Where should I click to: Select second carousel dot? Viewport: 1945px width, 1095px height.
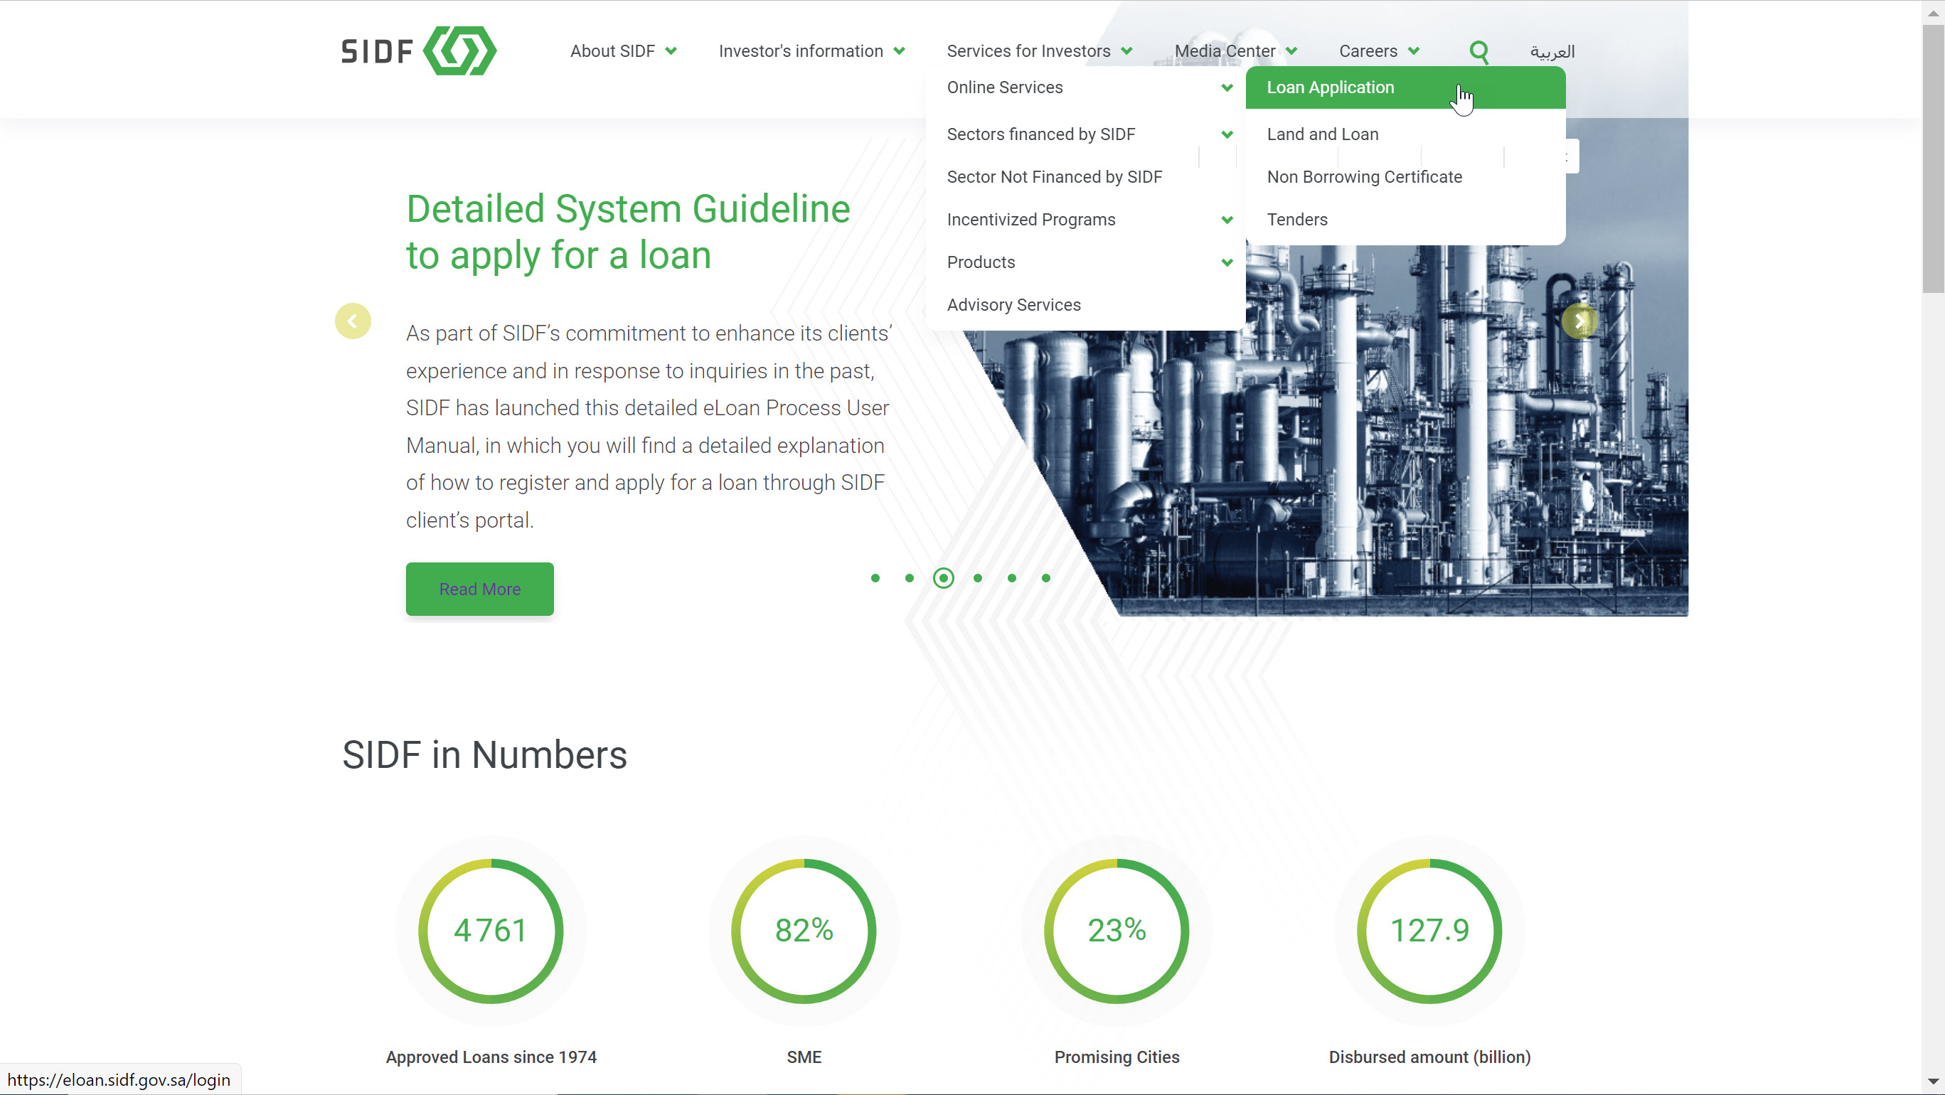click(x=909, y=579)
